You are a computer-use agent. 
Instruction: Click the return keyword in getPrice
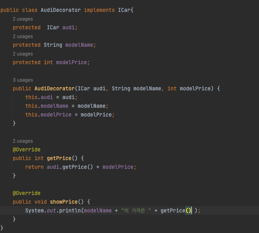35,167
